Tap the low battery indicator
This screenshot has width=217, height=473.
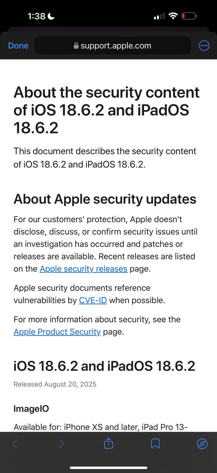[189, 16]
